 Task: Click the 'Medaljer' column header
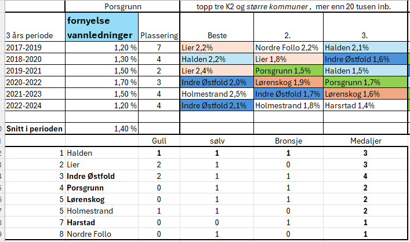(365, 141)
